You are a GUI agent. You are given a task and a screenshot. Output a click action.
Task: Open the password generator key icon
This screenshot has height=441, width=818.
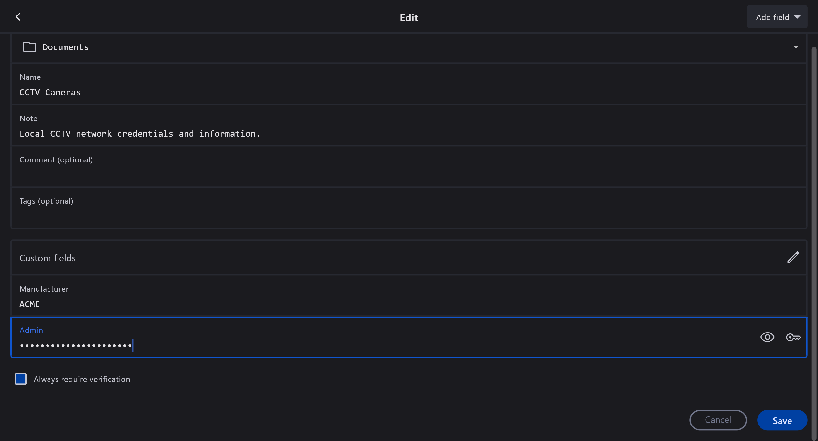tap(793, 337)
